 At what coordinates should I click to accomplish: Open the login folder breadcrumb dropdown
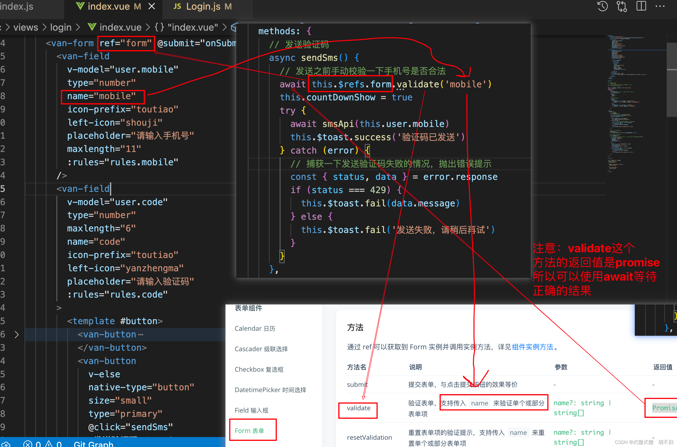click(x=61, y=27)
